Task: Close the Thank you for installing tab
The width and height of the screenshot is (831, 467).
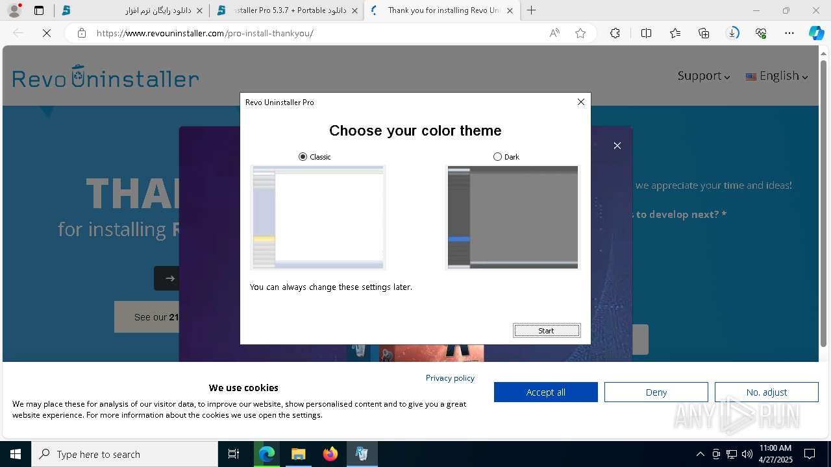Action: click(510, 10)
